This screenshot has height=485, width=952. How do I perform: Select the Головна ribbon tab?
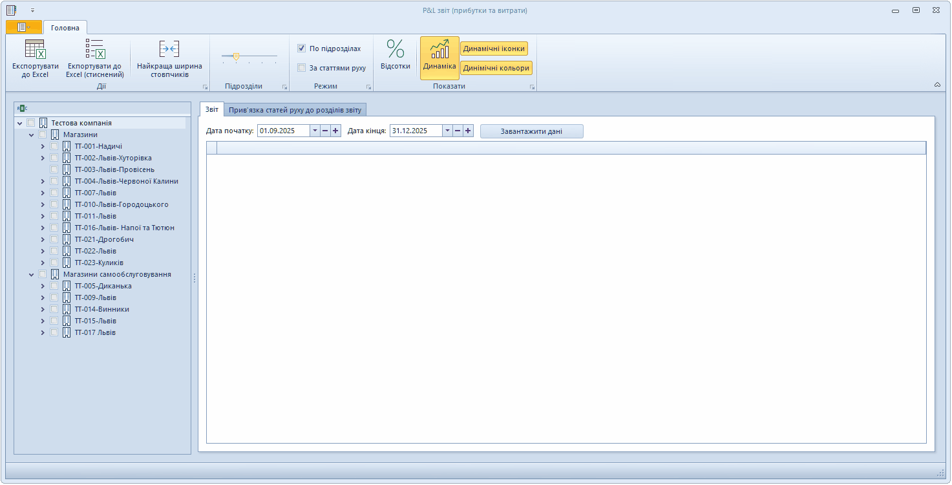(65, 28)
